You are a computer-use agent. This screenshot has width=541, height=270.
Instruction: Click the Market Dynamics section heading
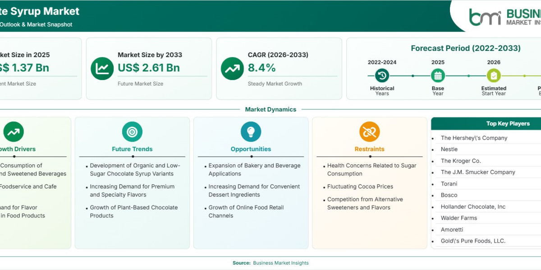tap(270, 109)
